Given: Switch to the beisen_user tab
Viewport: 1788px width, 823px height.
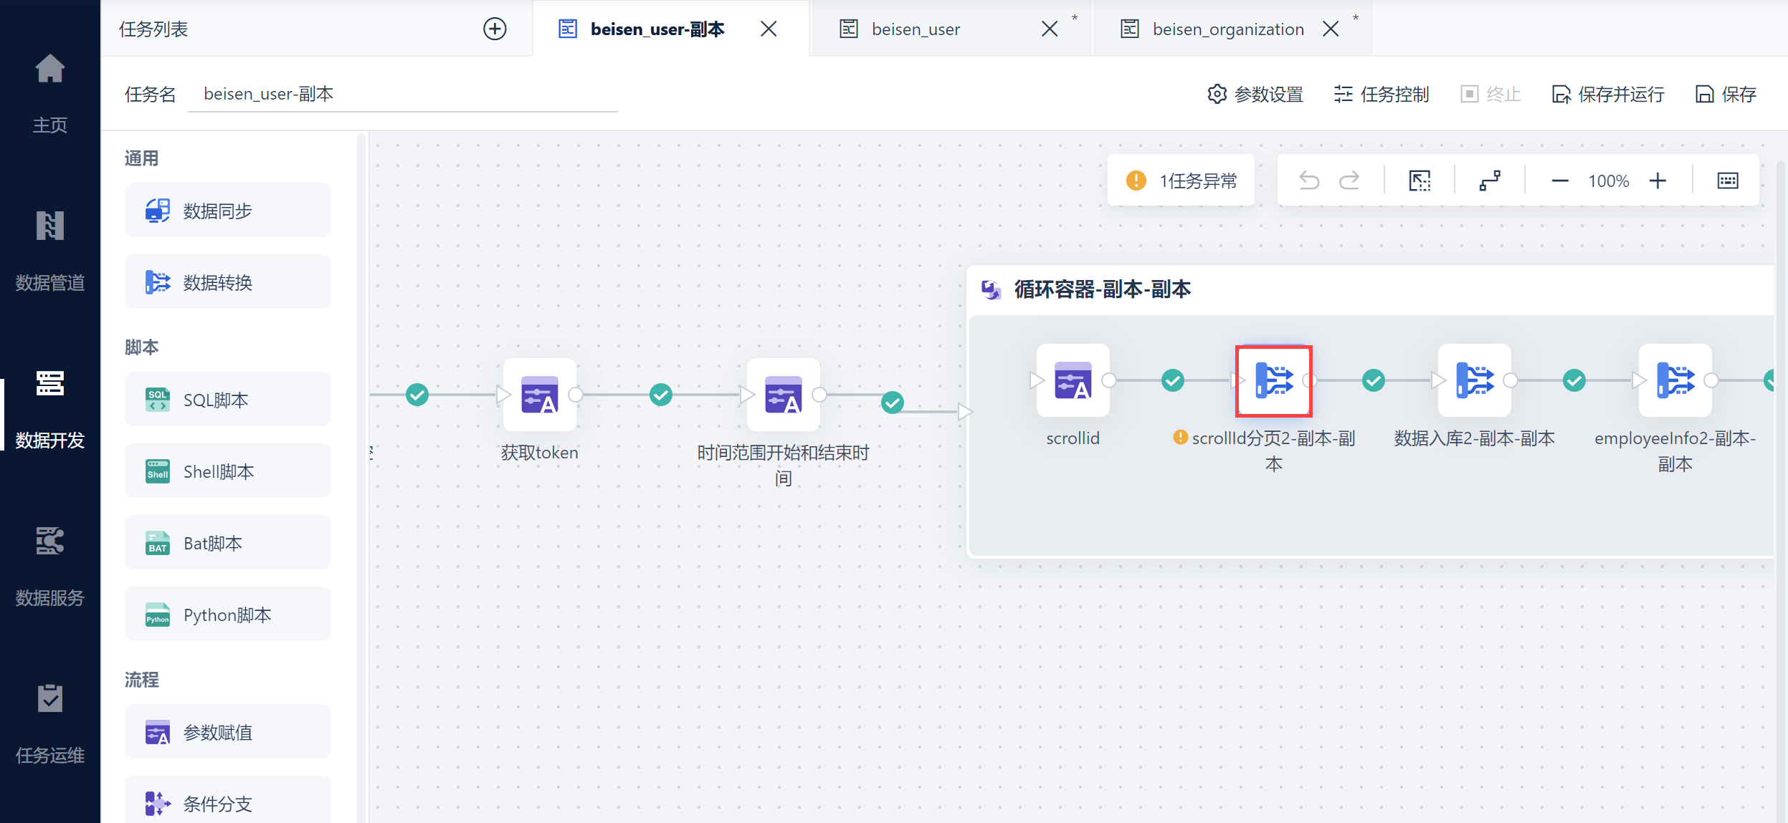Looking at the screenshot, I should (x=916, y=29).
